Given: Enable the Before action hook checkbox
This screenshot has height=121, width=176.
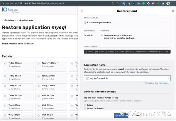Looking at the screenshot, I should coord(85,105).
